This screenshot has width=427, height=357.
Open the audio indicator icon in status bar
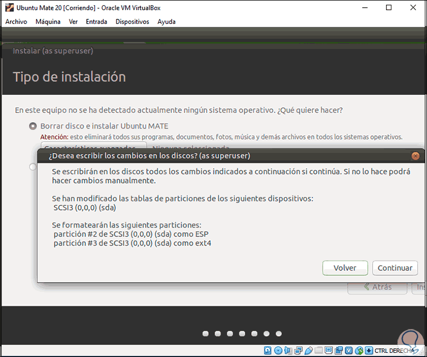(x=288, y=350)
